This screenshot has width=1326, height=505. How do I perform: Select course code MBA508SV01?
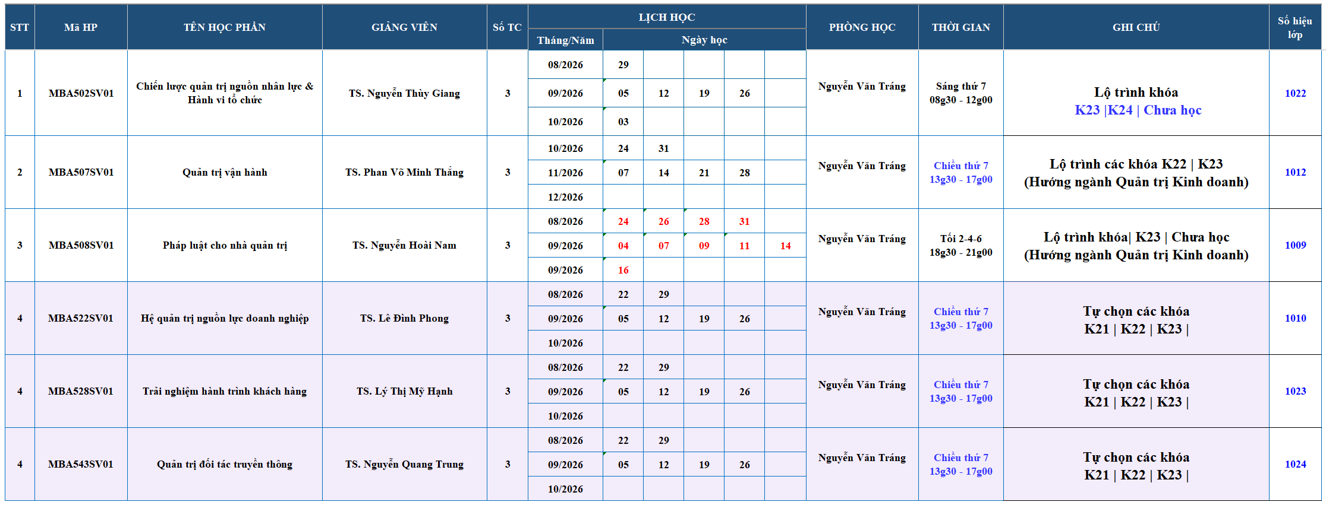[x=81, y=245]
